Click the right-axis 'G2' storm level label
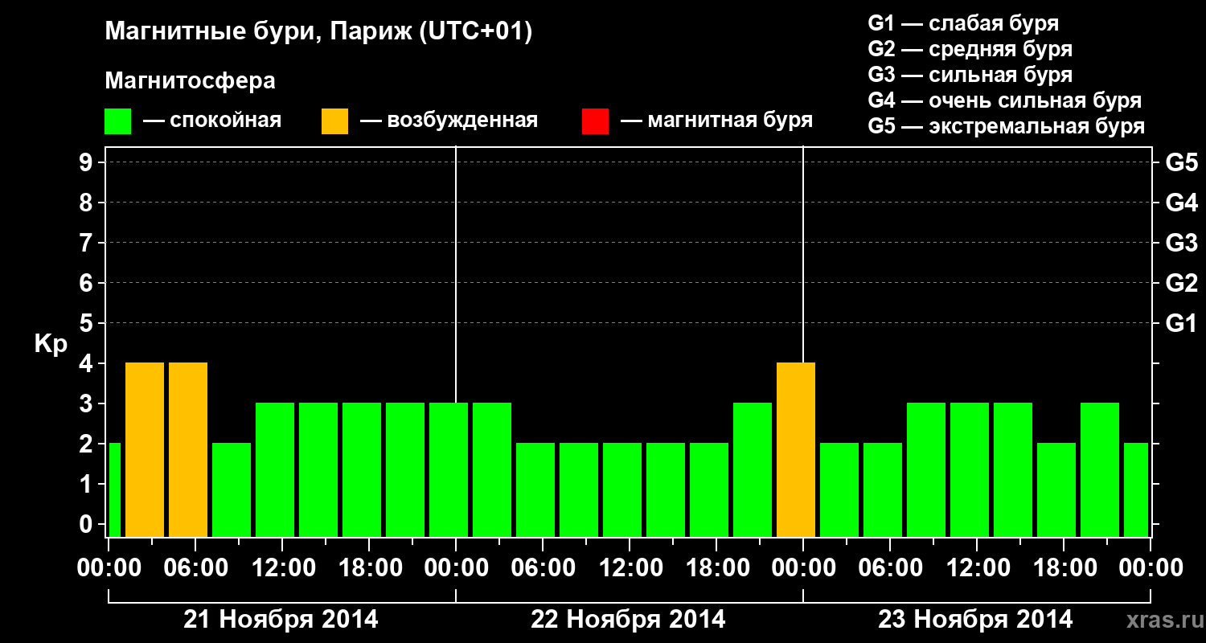Viewport: 1206px width, 643px height. pos(1181,284)
